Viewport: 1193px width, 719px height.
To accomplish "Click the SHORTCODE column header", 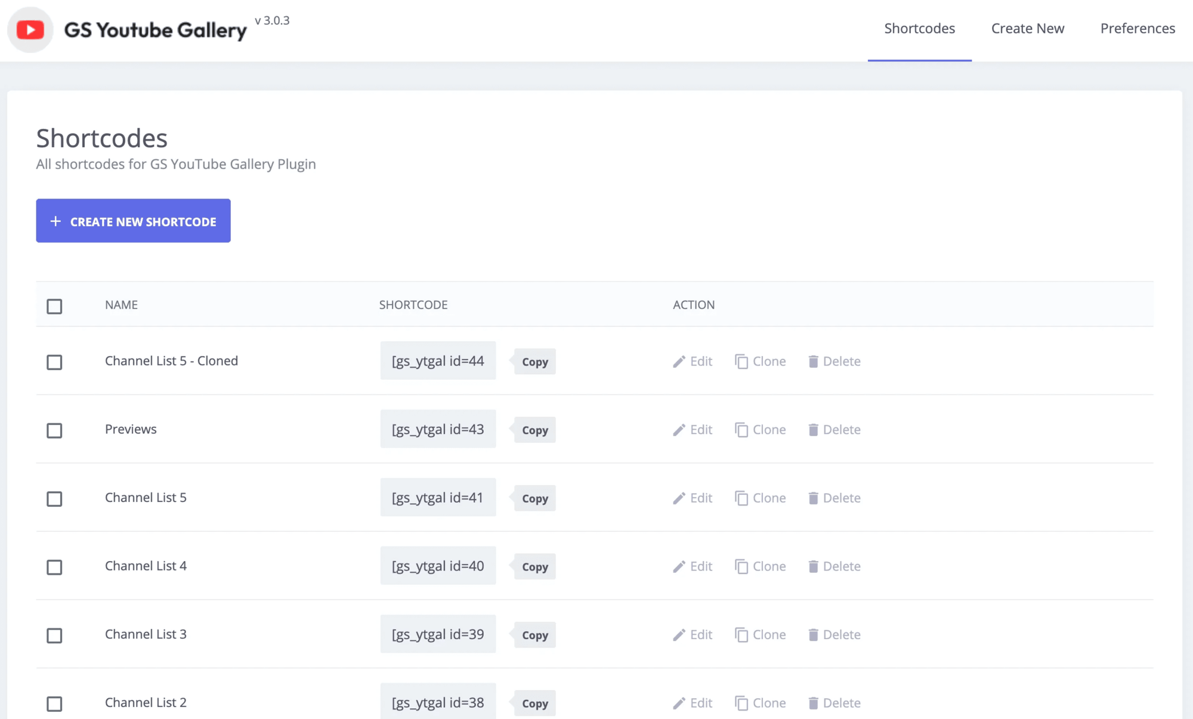I will pyautogui.click(x=413, y=305).
